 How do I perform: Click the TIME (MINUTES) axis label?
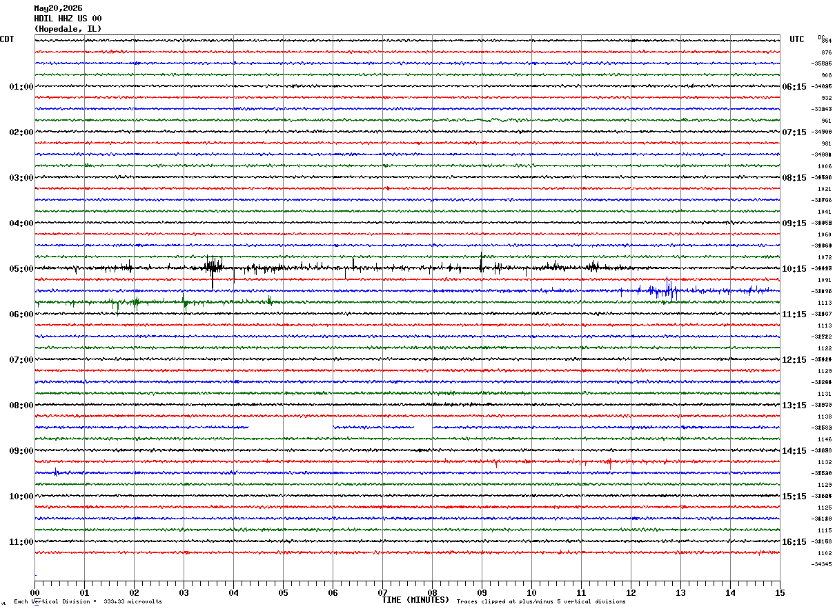(415, 600)
